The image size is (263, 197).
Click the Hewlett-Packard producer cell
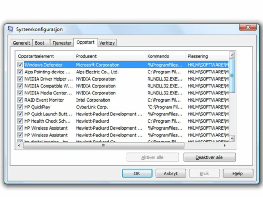[93, 121]
